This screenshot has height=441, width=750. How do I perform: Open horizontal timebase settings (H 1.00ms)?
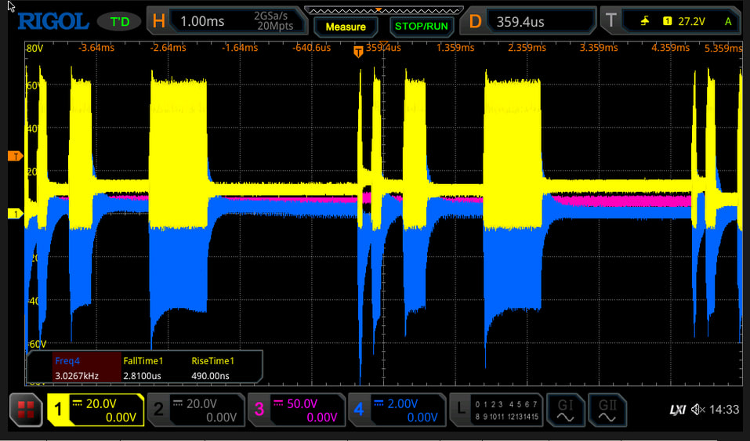(x=226, y=21)
